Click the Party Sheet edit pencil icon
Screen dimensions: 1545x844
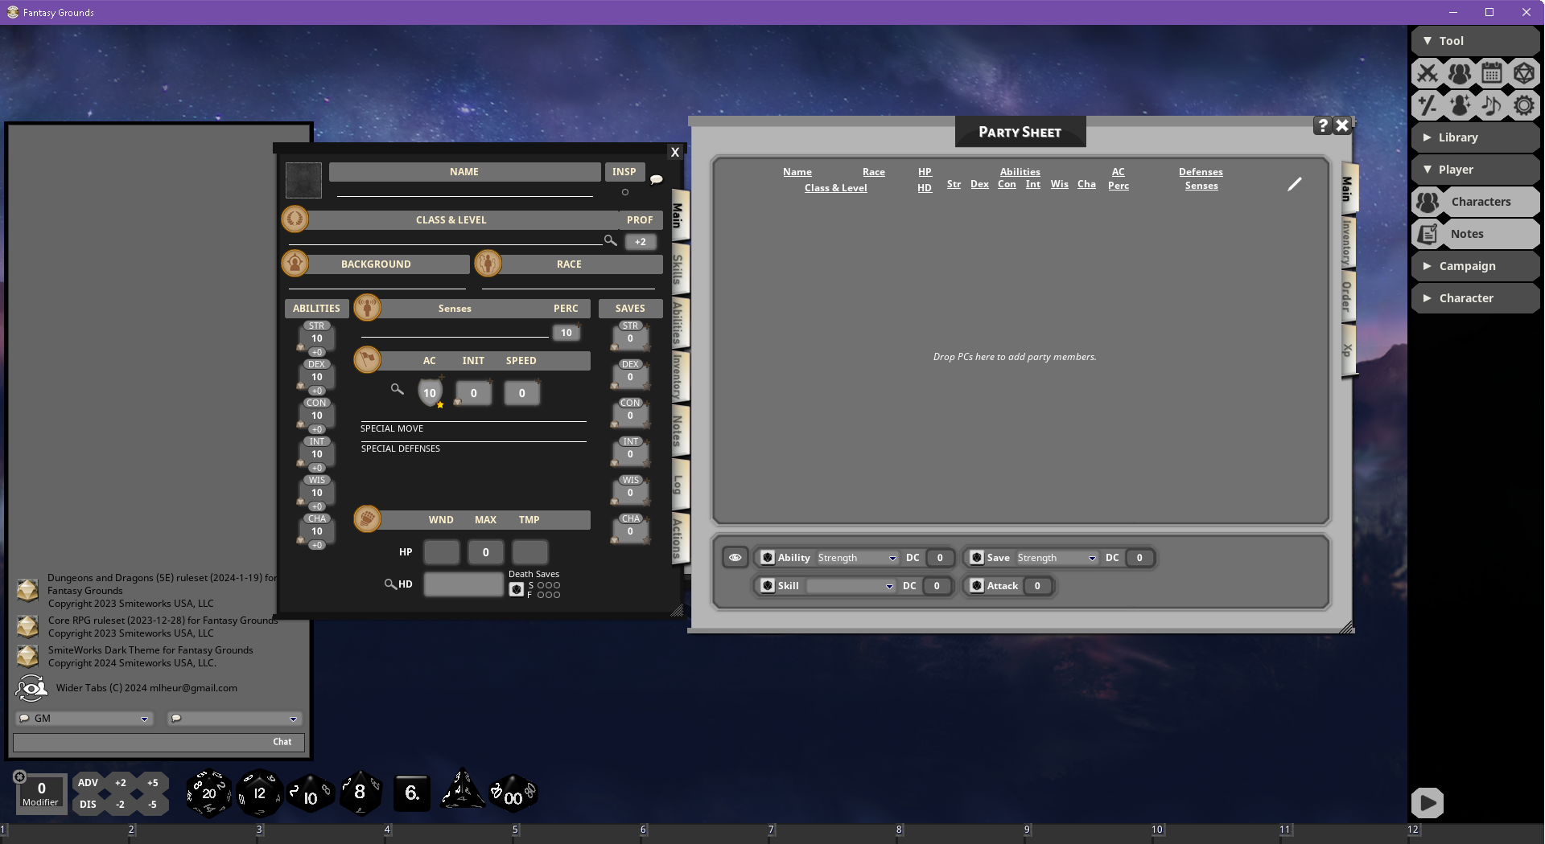[1294, 184]
